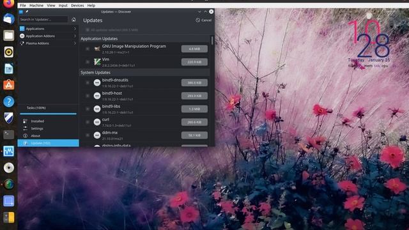Click the pin icon in Discover title bar

click(27, 11)
